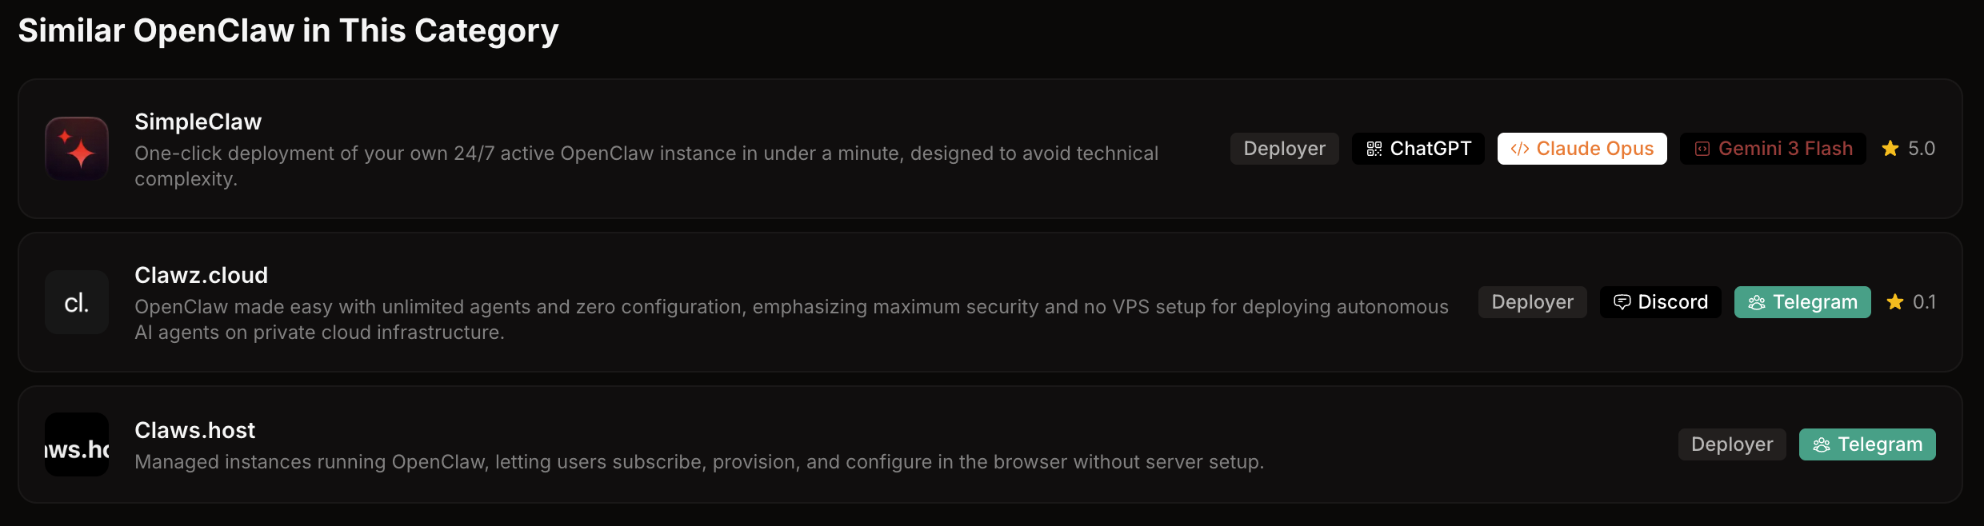Open the Clawz.cloud title link
The width and height of the screenshot is (1984, 526).
[x=201, y=275]
